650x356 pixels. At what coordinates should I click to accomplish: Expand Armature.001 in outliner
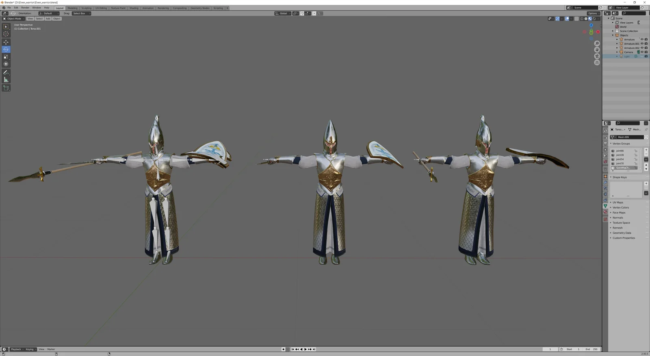click(617, 43)
